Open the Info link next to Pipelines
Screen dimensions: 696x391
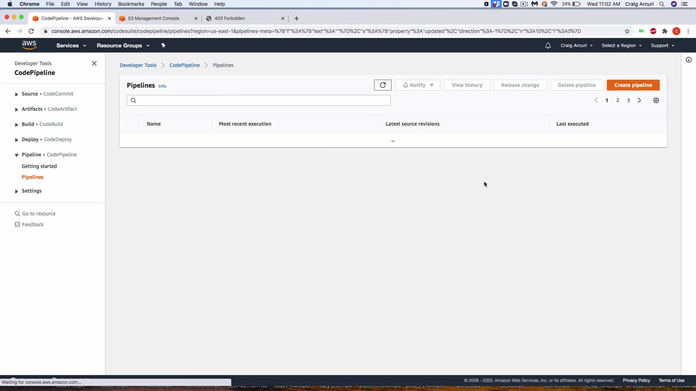point(162,86)
